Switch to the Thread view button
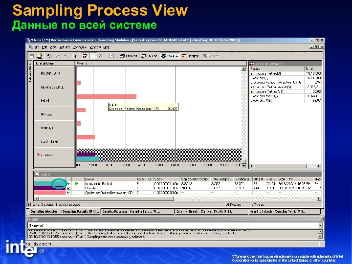Image resolution: width=352 pixels, height=264 pixels. pos(149,56)
